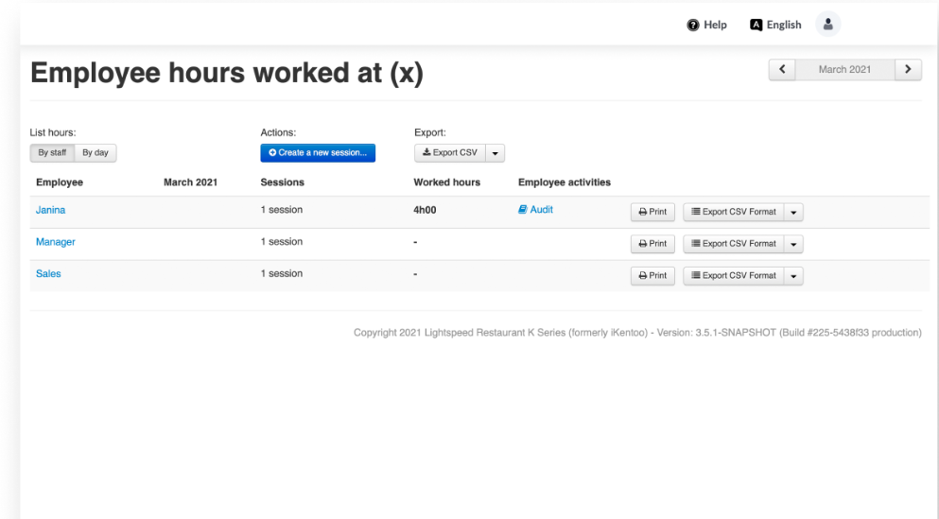Go to next month with right arrow
The image size is (939, 519).
click(908, 69)
